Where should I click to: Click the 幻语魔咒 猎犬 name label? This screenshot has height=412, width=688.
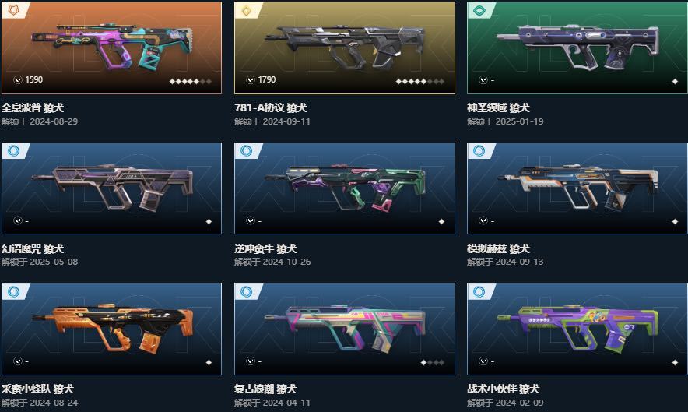[33, 248]
